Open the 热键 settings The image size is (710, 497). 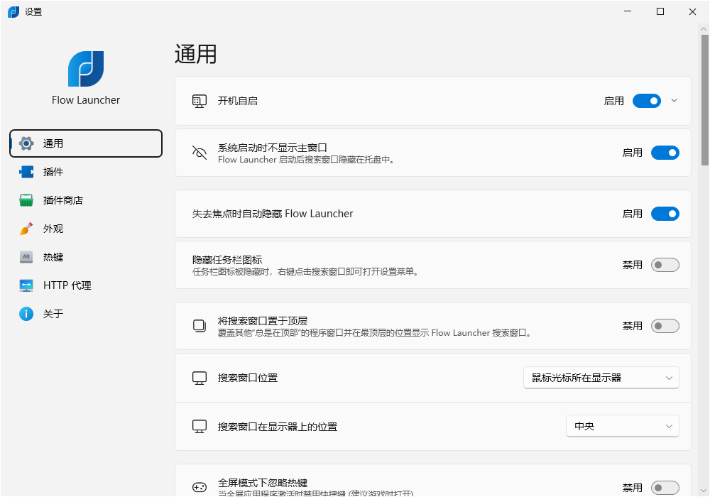(x=86, y=257)
